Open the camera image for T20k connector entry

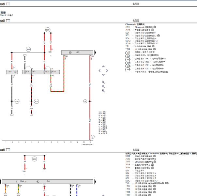pyautogui.click(x=149, y=195)
